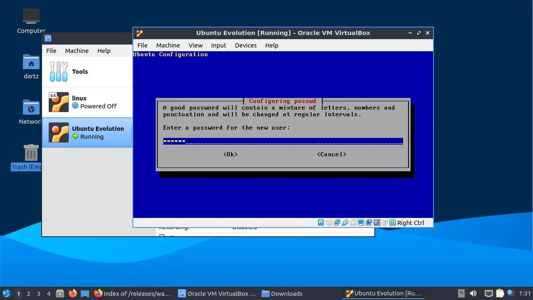Click <Cancel> in Configuring passwd dialog
This screenshot has height=300, width=533.
[331, 154]
